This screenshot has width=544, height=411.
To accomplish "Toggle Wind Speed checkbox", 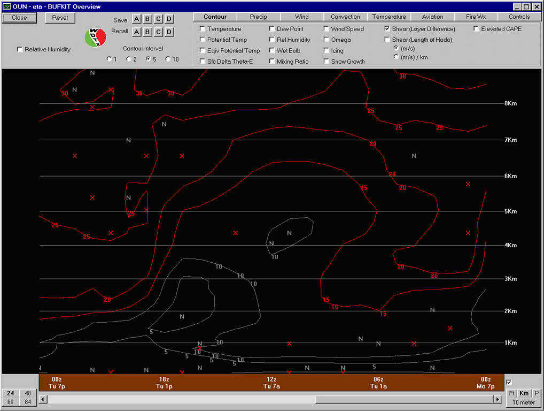I will 326,29.
